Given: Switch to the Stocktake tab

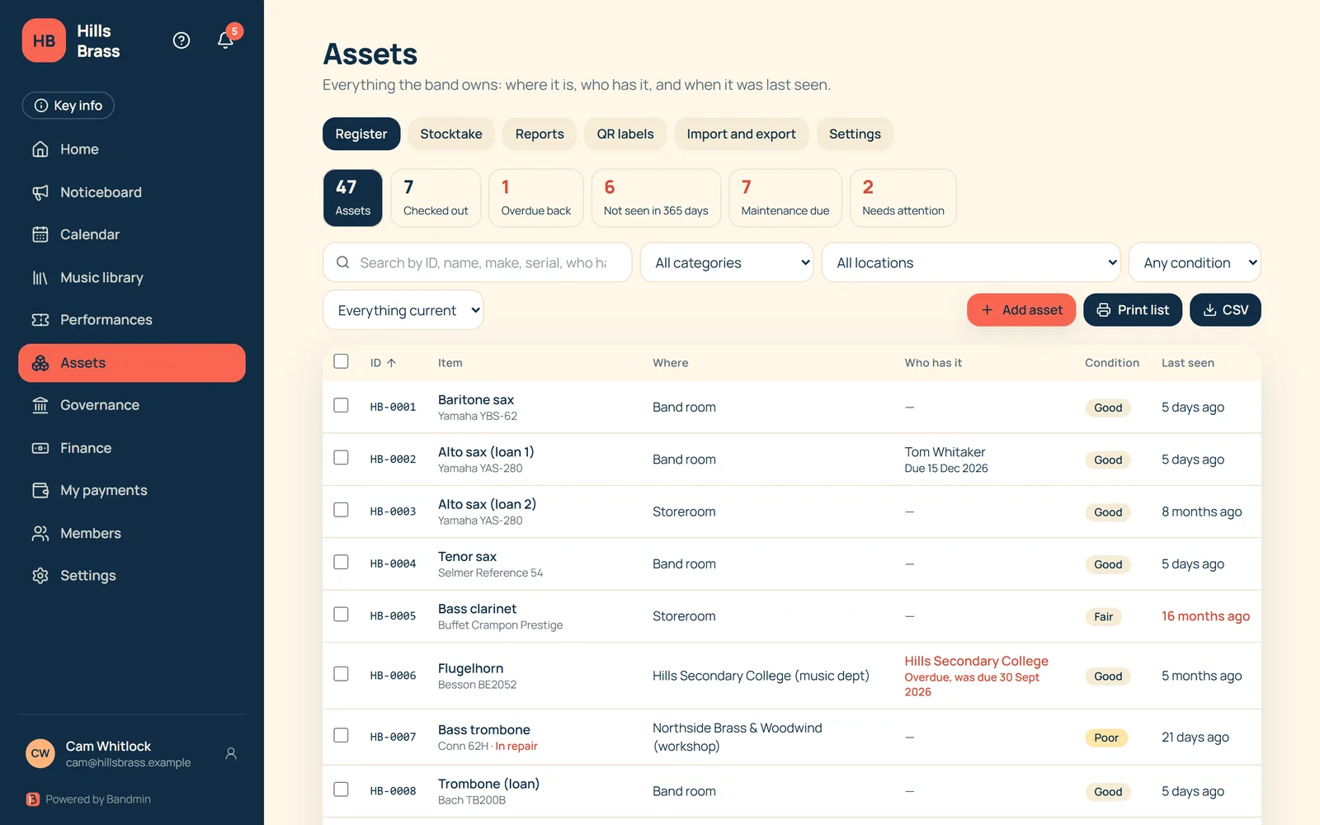Looking at the screenshot, I should tap(451, 134).
